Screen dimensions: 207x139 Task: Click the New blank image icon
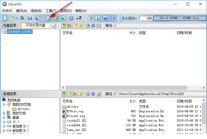click(5, 18)
